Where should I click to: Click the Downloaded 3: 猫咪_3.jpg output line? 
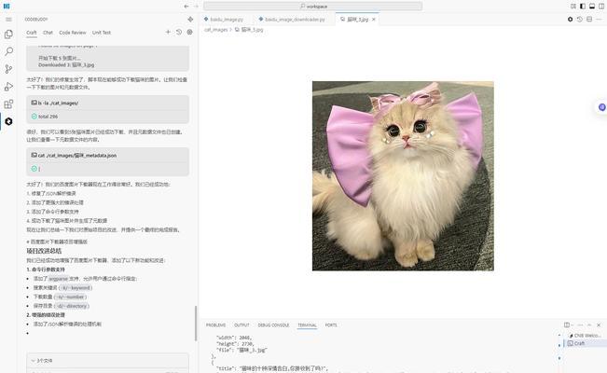[x=66, y=64]
